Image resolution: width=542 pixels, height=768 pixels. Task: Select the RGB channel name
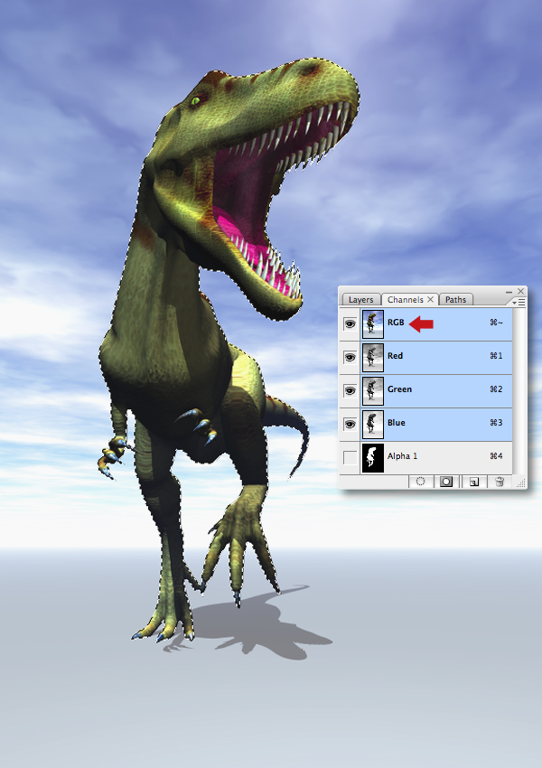coord(396,323)
